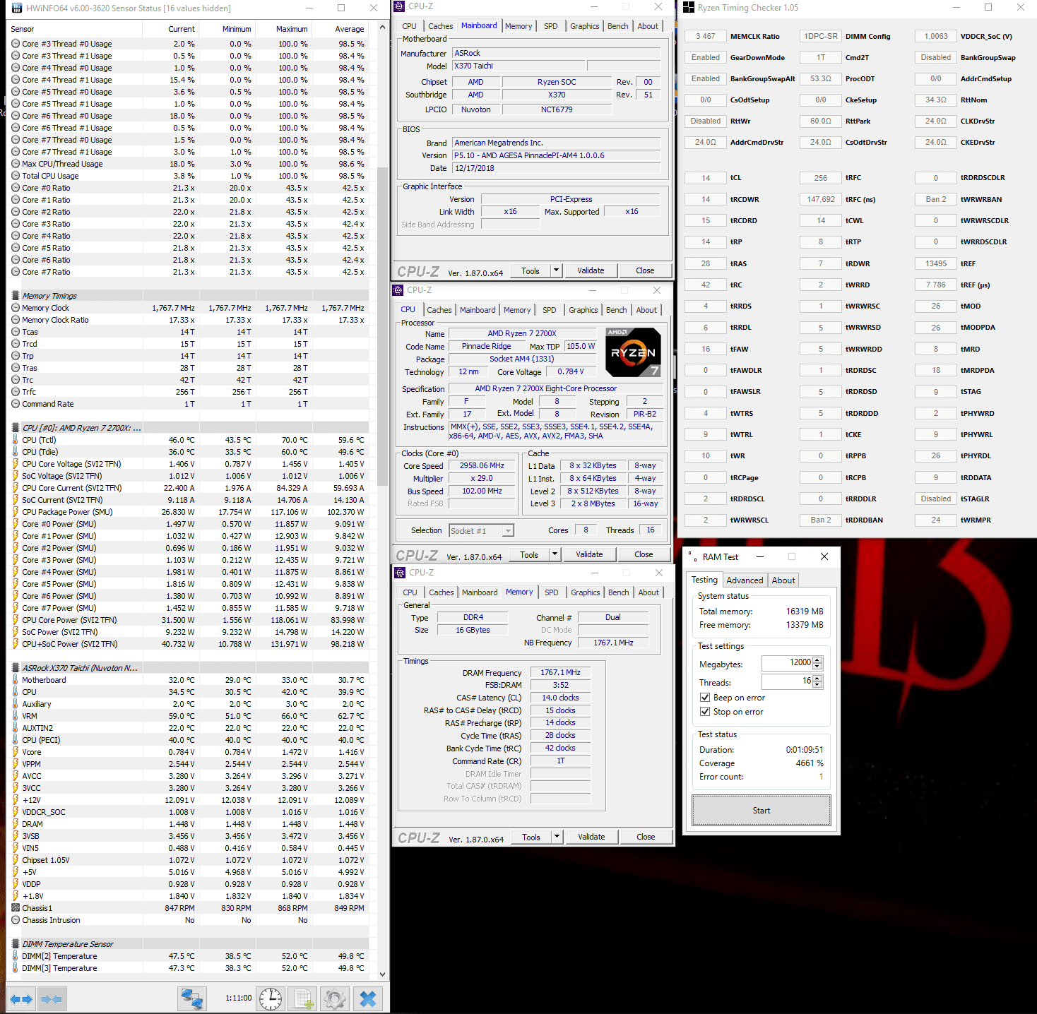Click the ASRock X370 Taichi section header icon
The width and height of the screenshot is (1037, 1014).
[x=16, y=668]
